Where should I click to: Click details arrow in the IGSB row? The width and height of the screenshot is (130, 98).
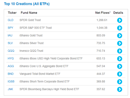click(120, 82)
